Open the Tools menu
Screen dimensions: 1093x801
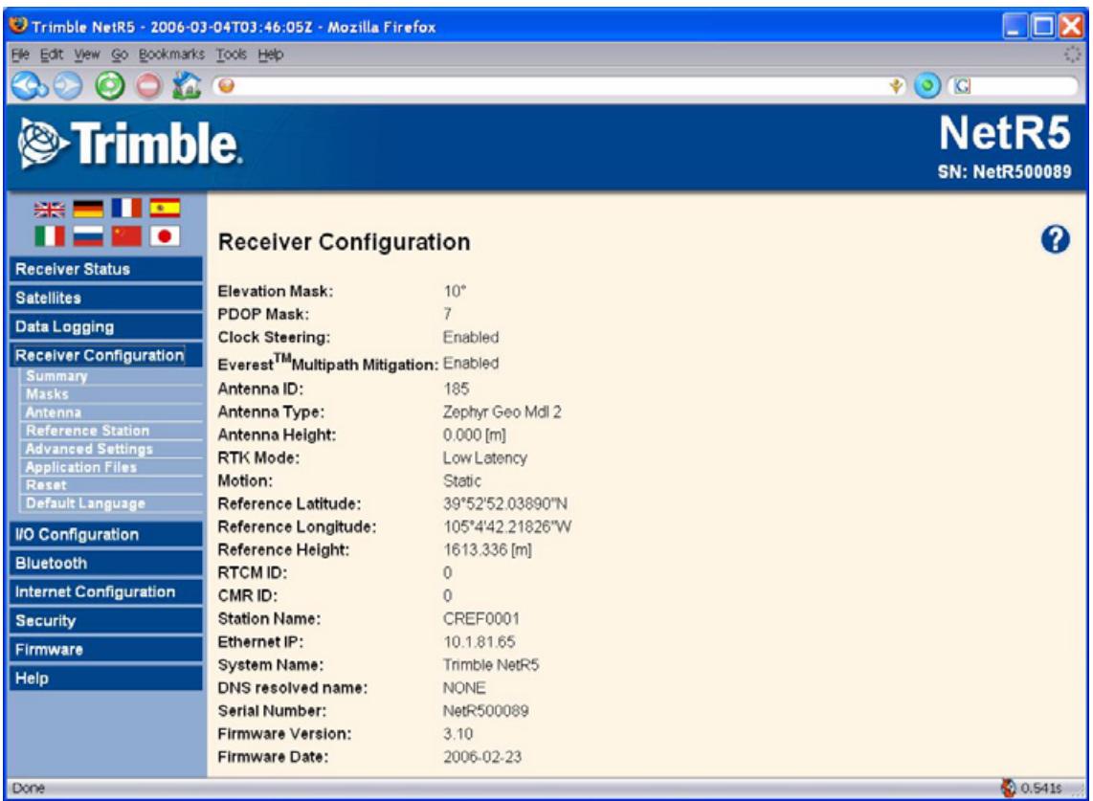tap(231, 55)
